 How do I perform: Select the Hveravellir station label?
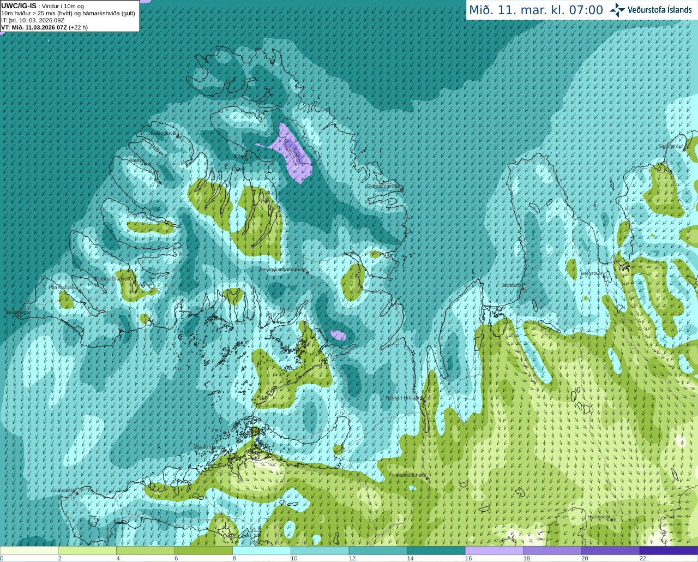(598, 517)
